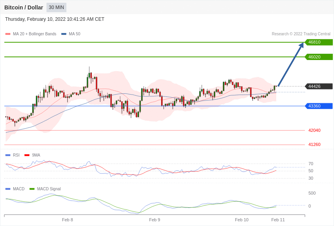Click the Feb 9 date marker
This screenshot has height=226, width=334.
(154, 220)
